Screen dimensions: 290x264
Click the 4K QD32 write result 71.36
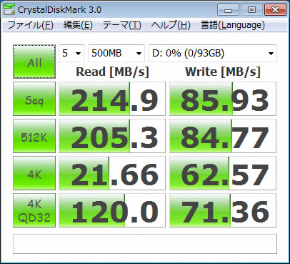coord(223,210)
